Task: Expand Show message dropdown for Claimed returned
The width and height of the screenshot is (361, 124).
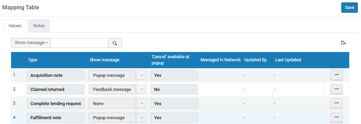Action: (141, 90)
